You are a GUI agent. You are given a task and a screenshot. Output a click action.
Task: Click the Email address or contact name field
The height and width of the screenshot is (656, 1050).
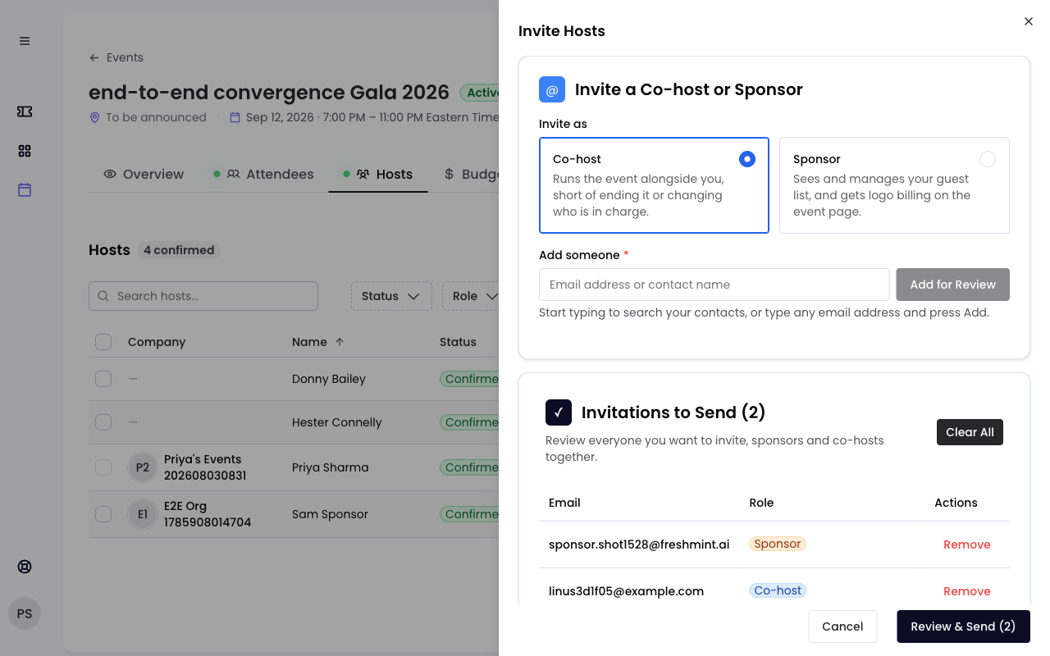[714, 285]
